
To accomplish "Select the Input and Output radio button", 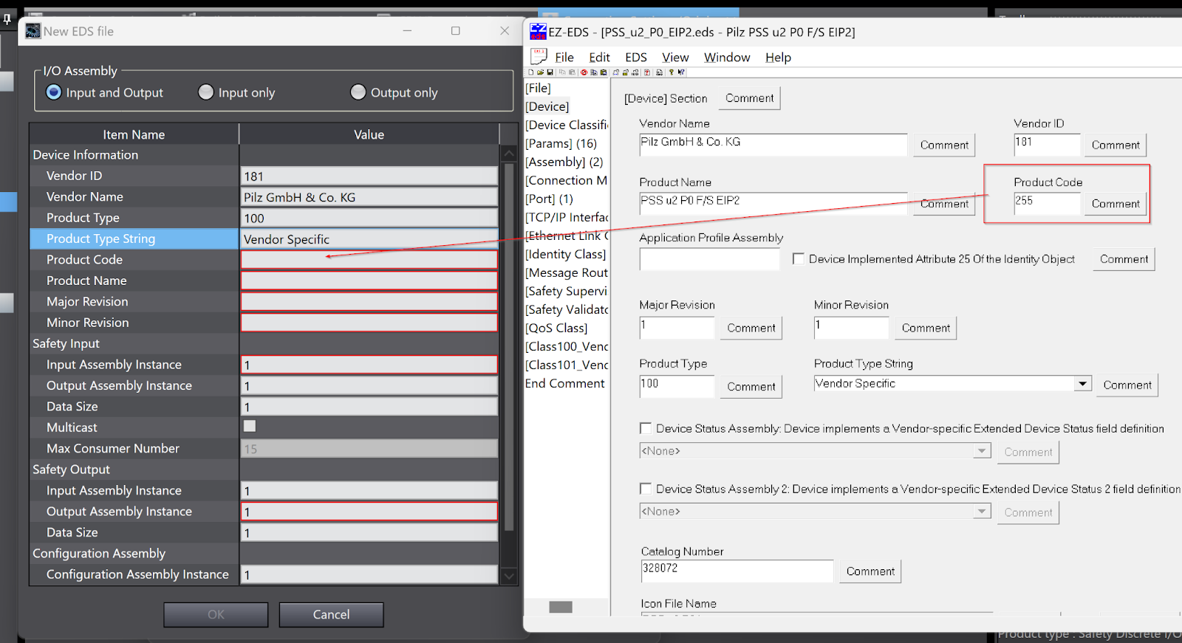I will (54, 92).
